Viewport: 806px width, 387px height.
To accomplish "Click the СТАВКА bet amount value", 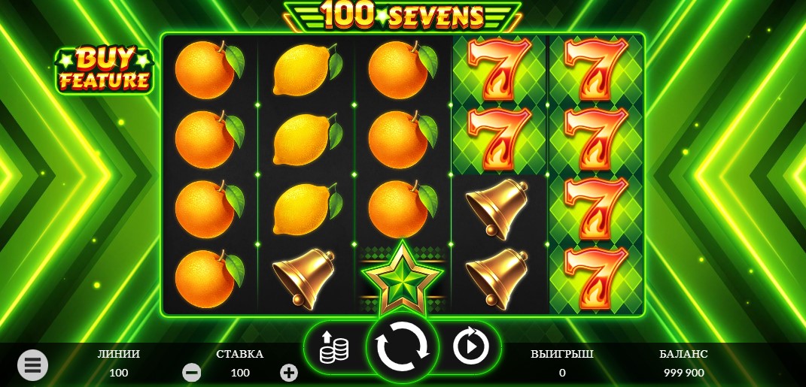I will pos(240,373).
